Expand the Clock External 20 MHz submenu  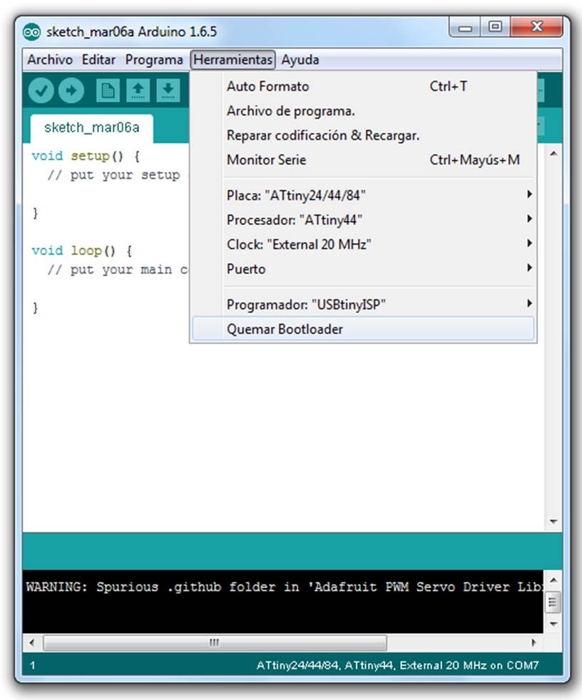point(364,245)
